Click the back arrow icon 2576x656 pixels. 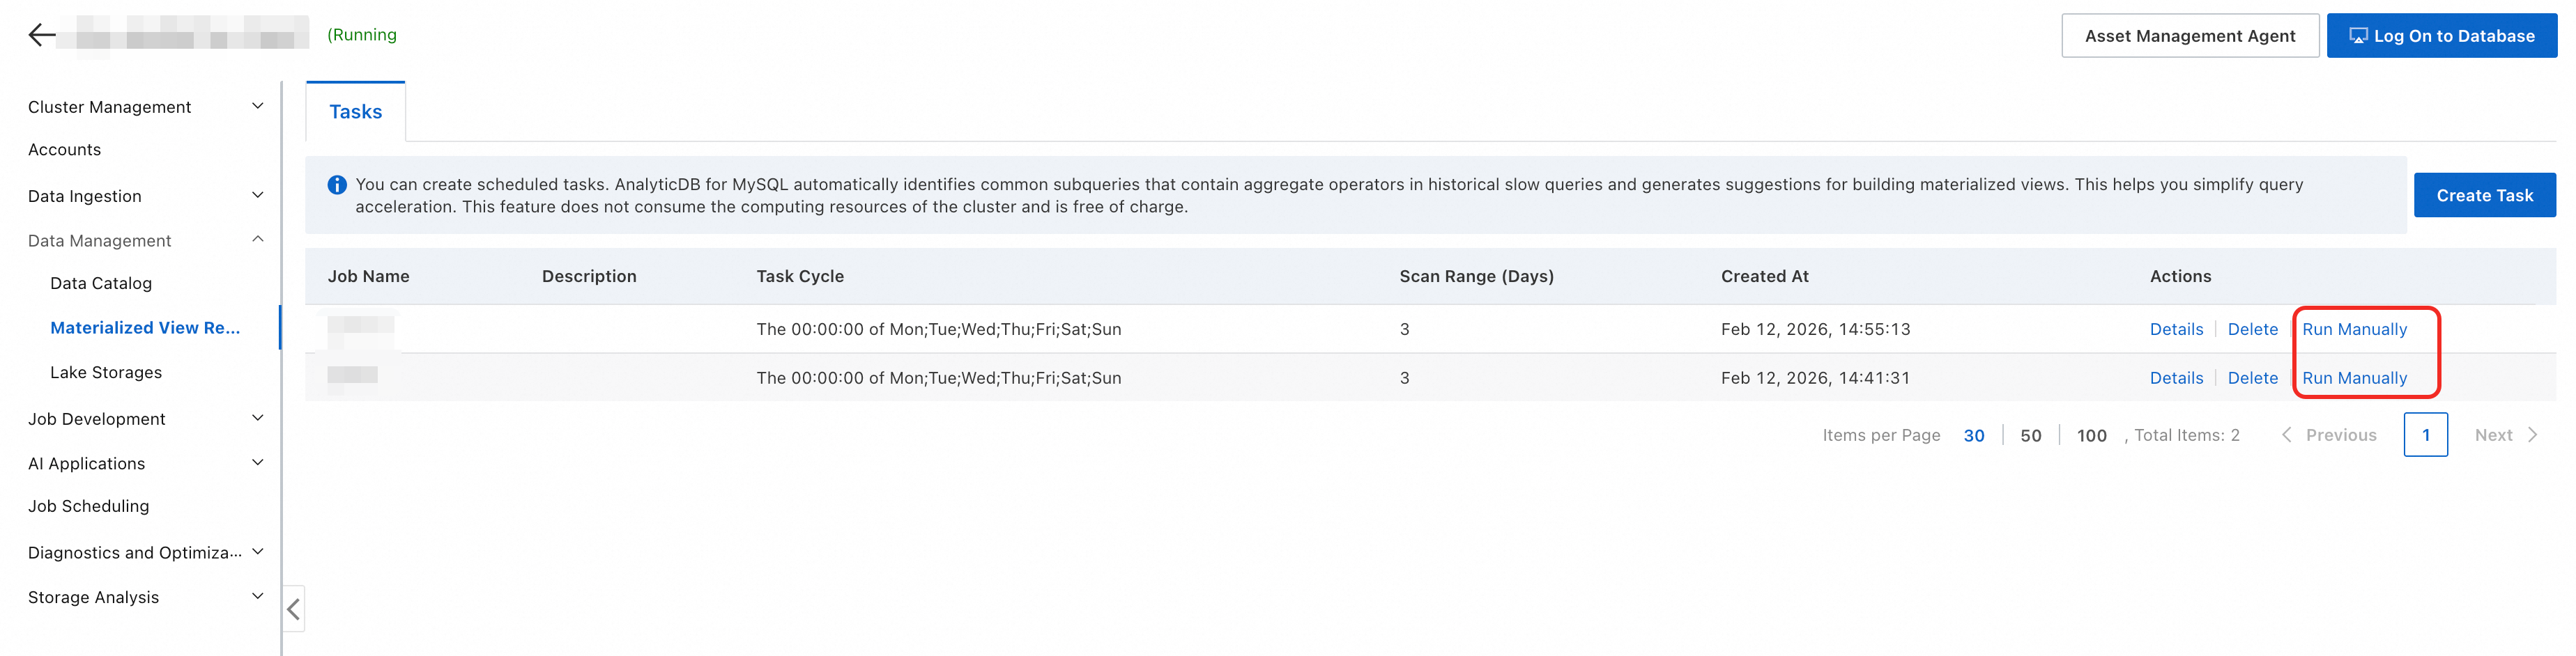42,36
